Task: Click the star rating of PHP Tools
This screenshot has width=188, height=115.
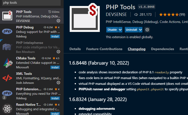Action: coord(169,14)
